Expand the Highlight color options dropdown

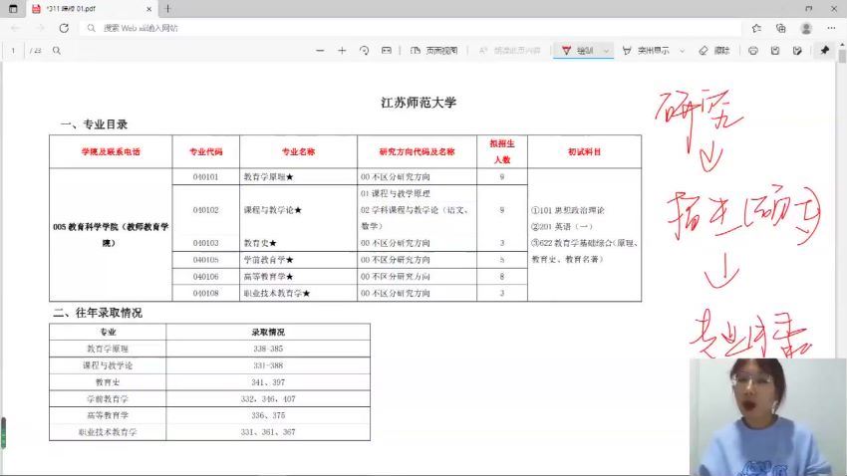click(x=682, y=51)
